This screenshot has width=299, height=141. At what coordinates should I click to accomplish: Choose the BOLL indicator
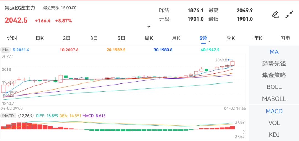274,87
